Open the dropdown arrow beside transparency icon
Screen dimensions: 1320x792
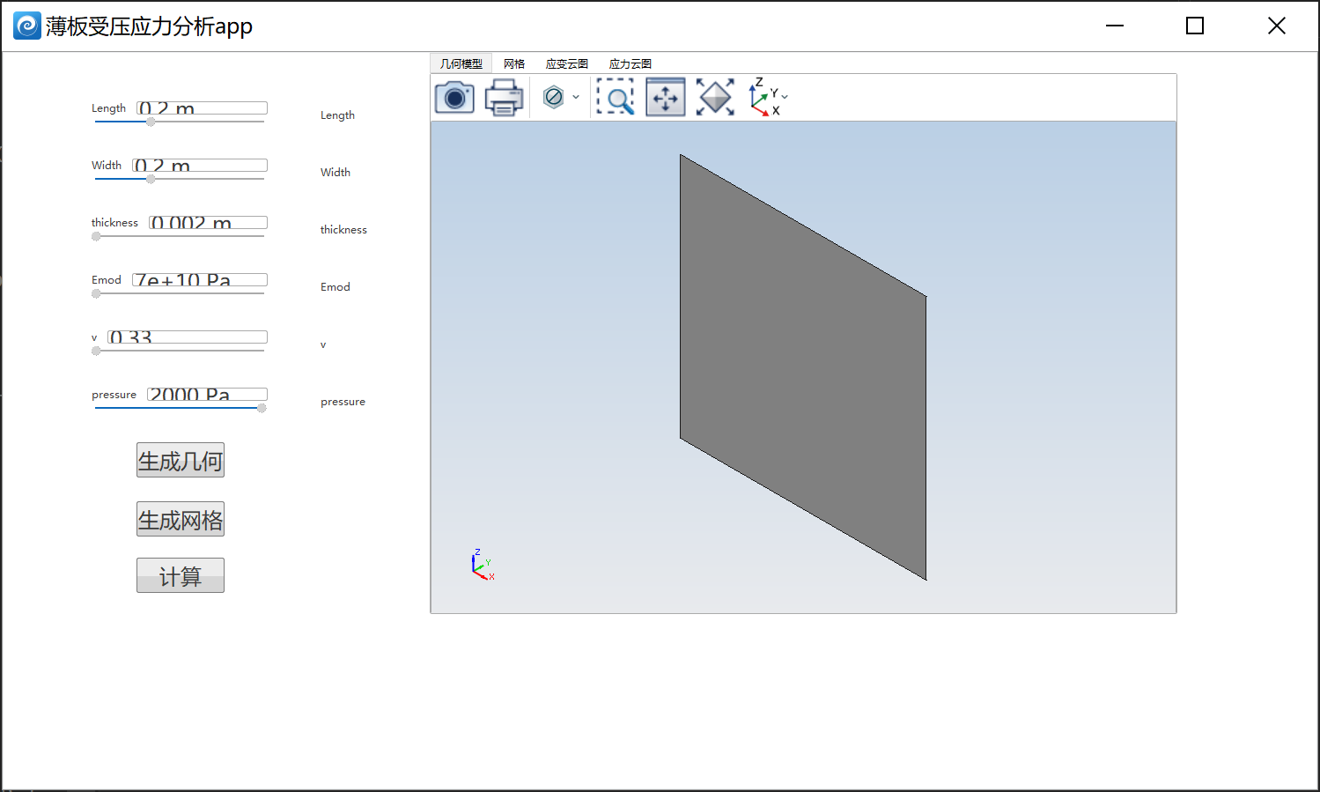(576, 97)
